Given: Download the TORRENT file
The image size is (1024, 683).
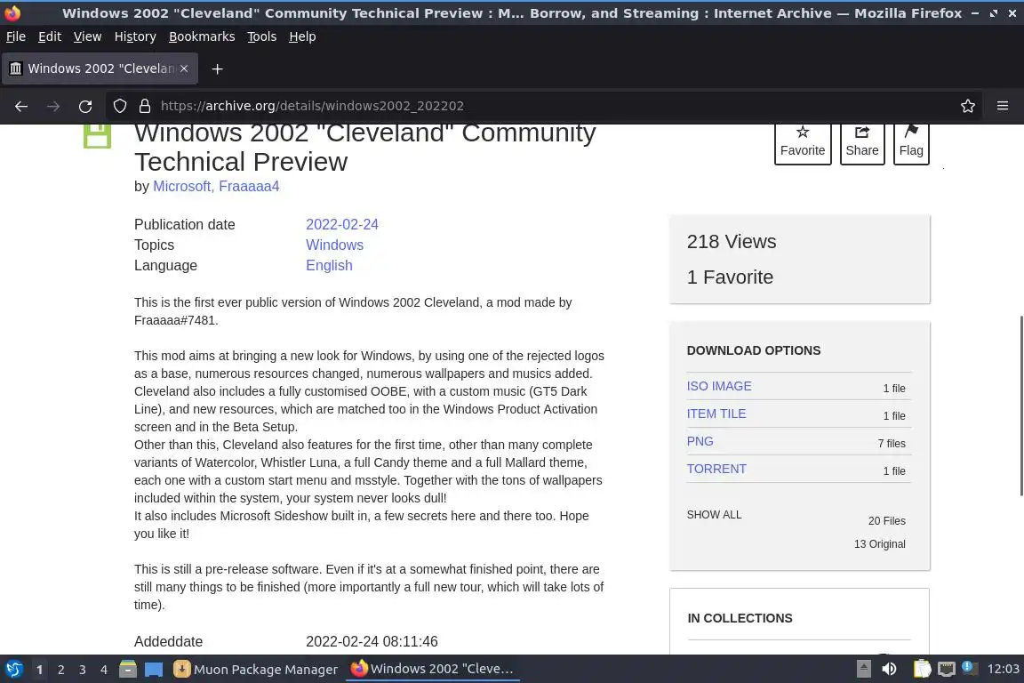Looking at the screenshot, I should click(716, 469).
